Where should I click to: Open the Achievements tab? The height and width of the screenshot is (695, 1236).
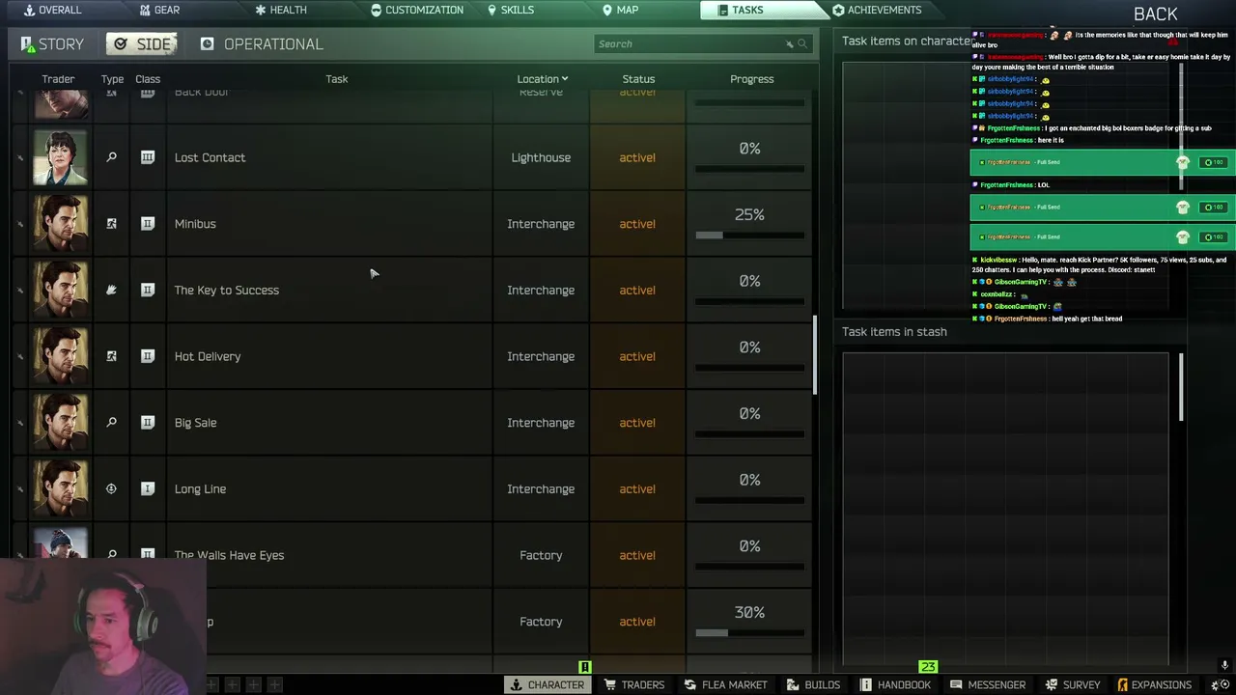click(877, 10)
